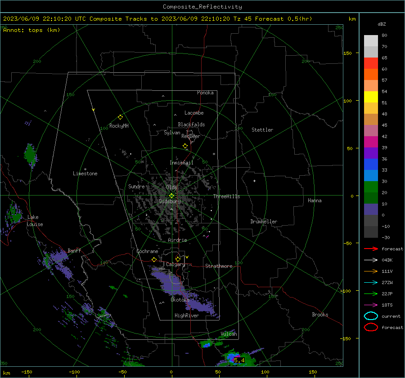The height and width of the screenshot is (378, 405).
Task: Select the red 65 dBZ color swatch
Action: (371, 63)
